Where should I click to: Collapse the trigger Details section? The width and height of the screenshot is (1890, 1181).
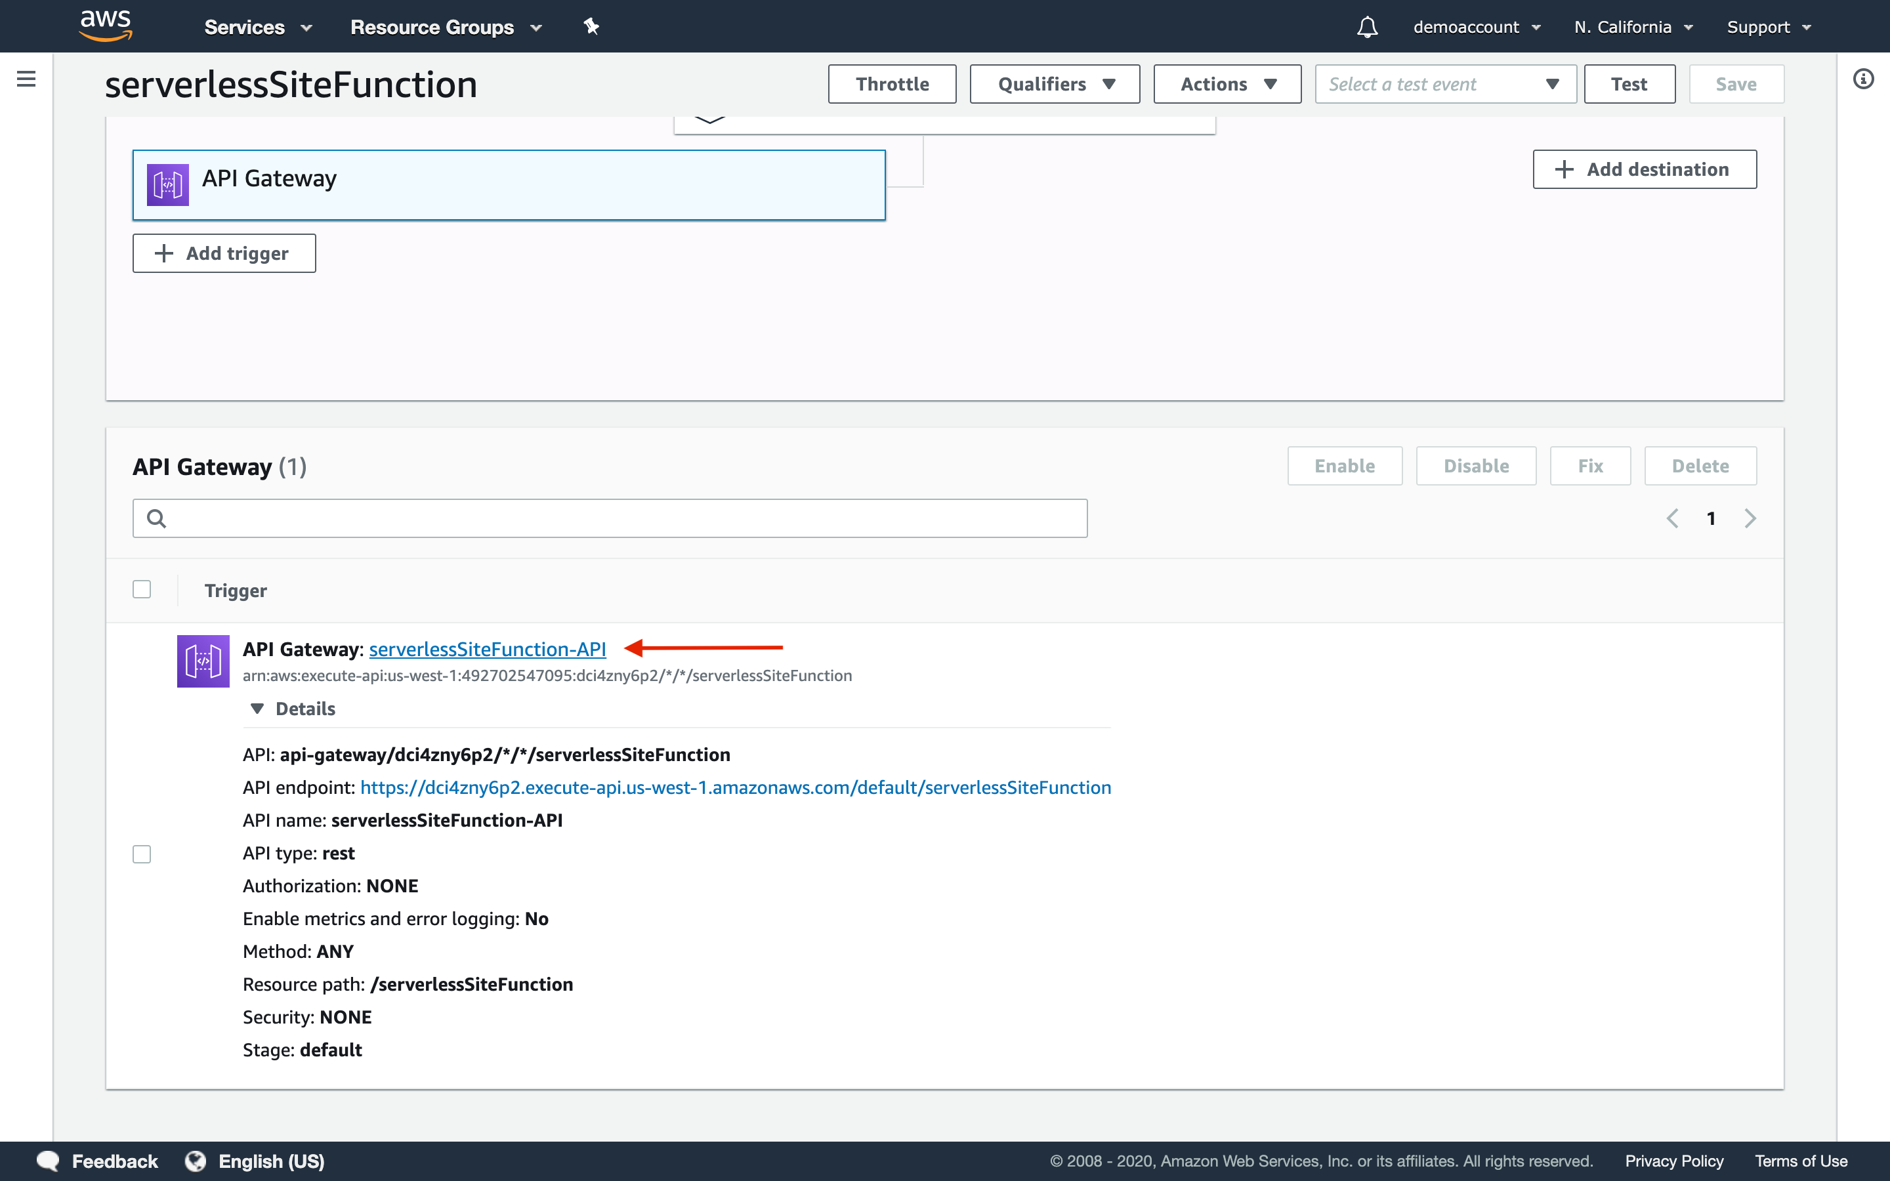pos(292,709)
